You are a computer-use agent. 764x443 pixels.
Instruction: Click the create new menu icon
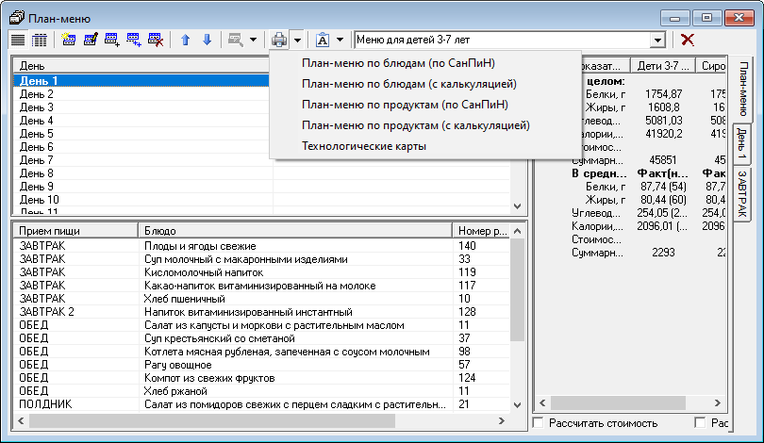point(69,40)
